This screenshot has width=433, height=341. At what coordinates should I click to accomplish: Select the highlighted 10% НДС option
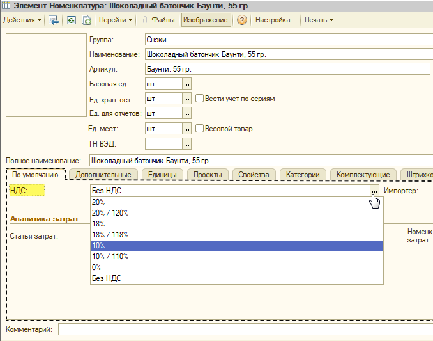pyautogui.click(x=237, y=246)
